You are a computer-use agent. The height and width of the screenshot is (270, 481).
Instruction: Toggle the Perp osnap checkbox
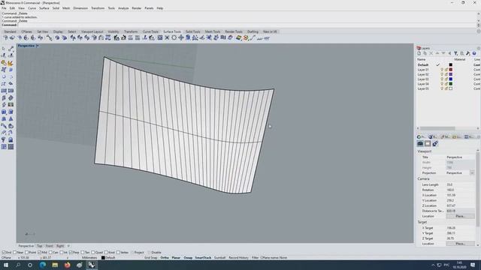[x=71, y=253]
